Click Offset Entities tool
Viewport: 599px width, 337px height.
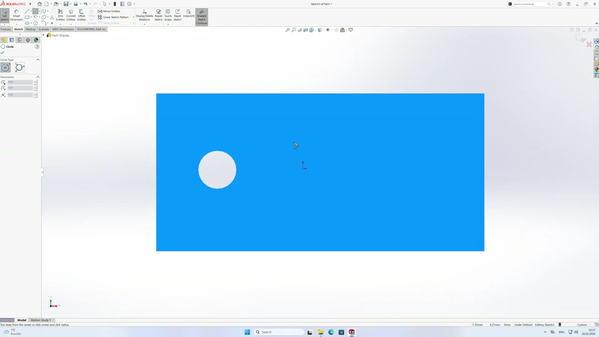pos(81,15)
